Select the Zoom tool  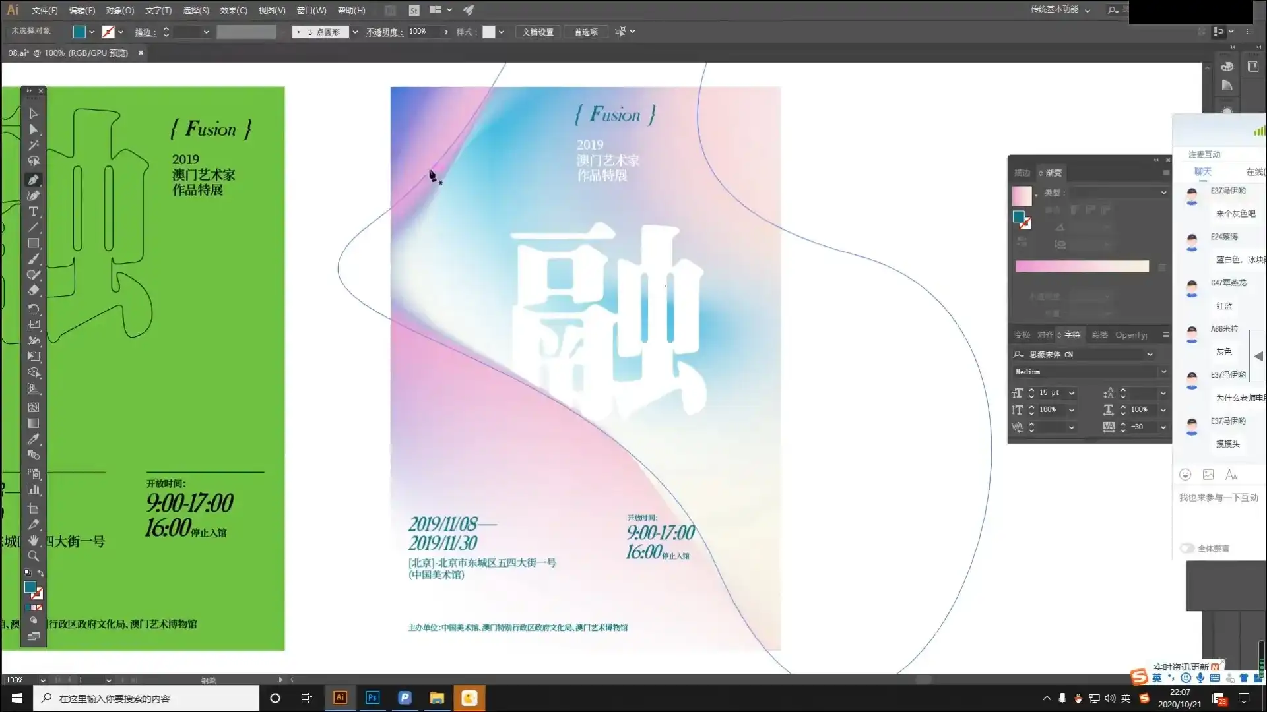coord(34,556)
